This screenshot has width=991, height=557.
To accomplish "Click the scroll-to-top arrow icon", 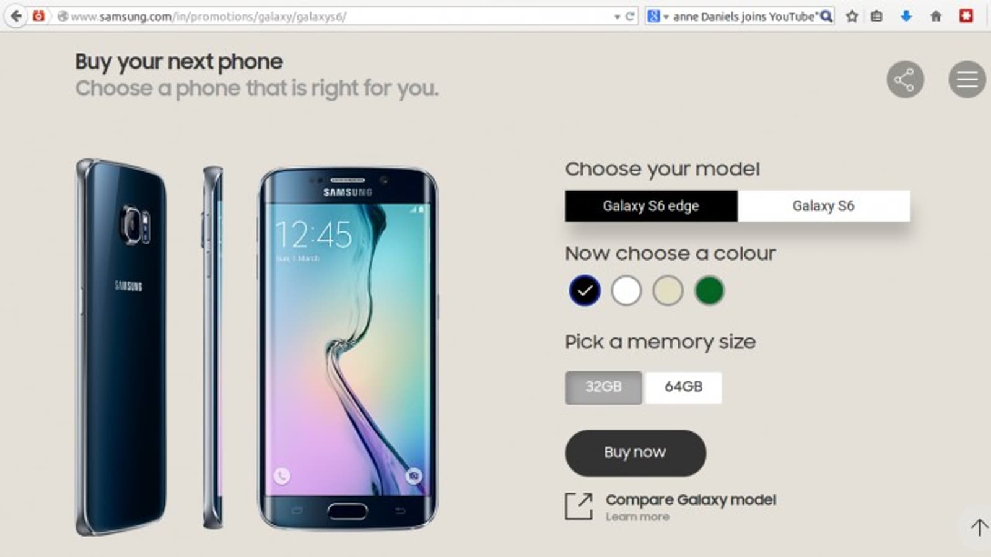I will [979, 527].
